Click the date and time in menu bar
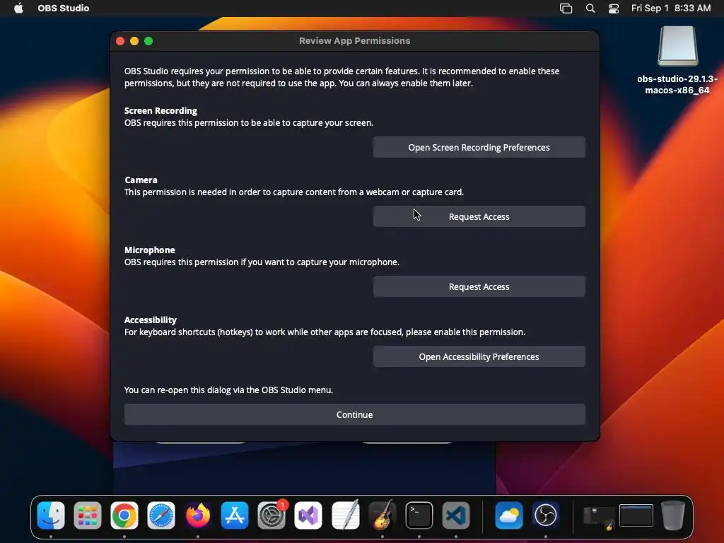724x543 pixels. [x=671, y=8]
